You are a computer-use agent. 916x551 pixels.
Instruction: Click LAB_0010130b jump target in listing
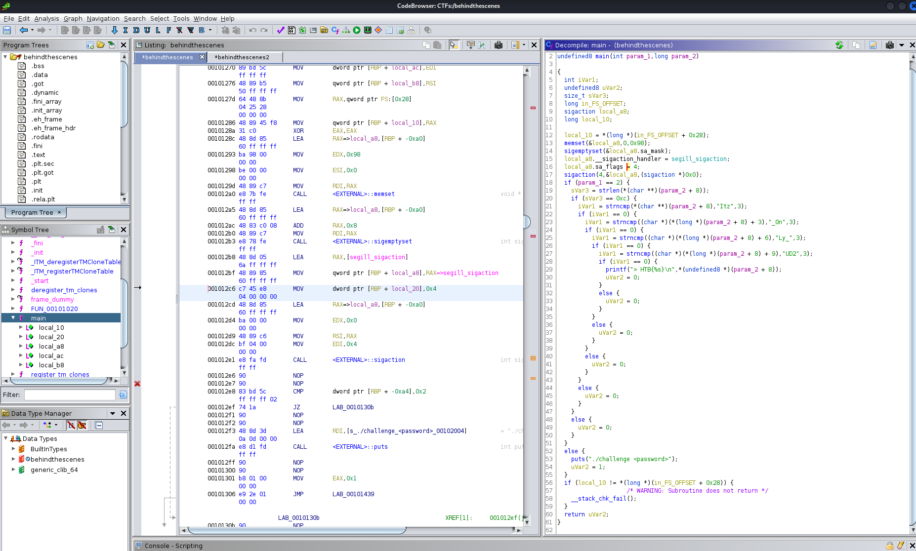click(353, 407)
